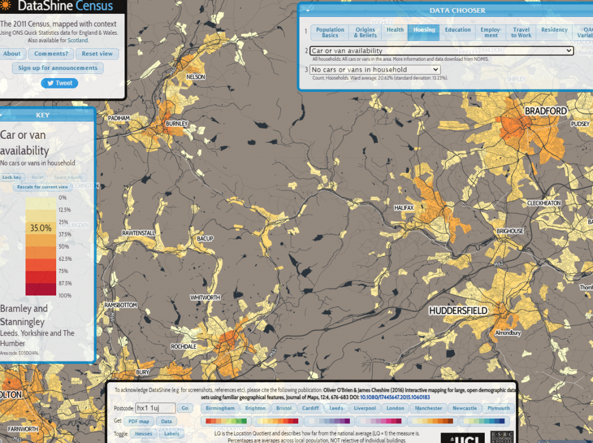Jump to the Bristol view
The image size is (593, 443).
(284, 408)
